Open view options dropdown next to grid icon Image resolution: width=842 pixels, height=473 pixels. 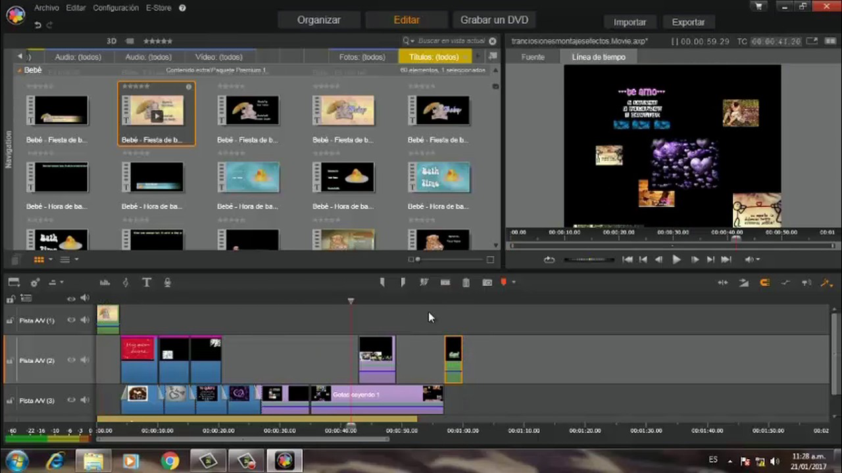(50, 259)
